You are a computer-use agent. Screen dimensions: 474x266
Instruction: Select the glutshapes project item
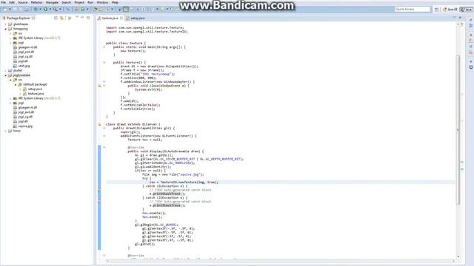click(21, 24)
